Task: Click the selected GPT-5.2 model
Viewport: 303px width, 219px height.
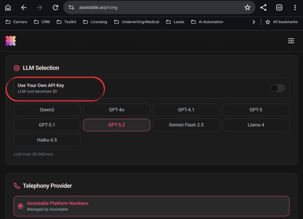Action: click(x=117, y=125)
